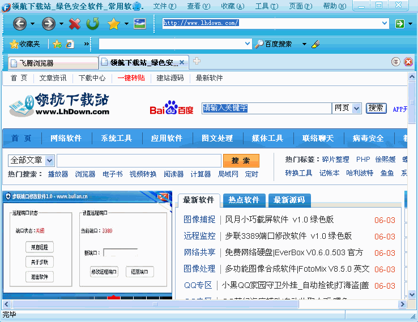The width and height of the screenshot is (418, 322).
Task: Open the Go button dropdown arrow
Action: click(410, 24)
